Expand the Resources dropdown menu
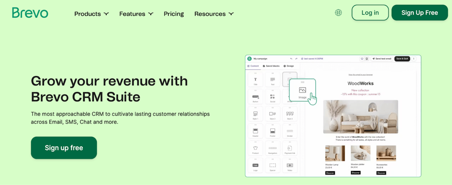Image resolution: width=452 pixels, height=185 pixels. pyautogui.click(x=214, y=14)
